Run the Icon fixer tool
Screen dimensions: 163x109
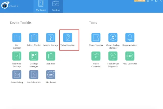tap(51, 56)
